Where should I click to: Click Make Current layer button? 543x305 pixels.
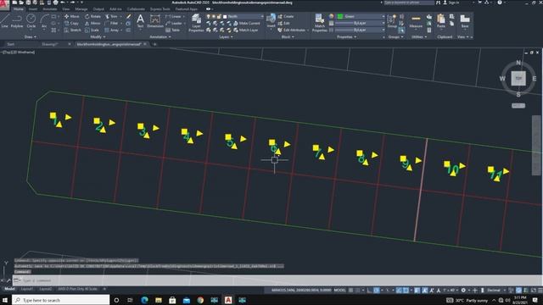coord(247,23)
